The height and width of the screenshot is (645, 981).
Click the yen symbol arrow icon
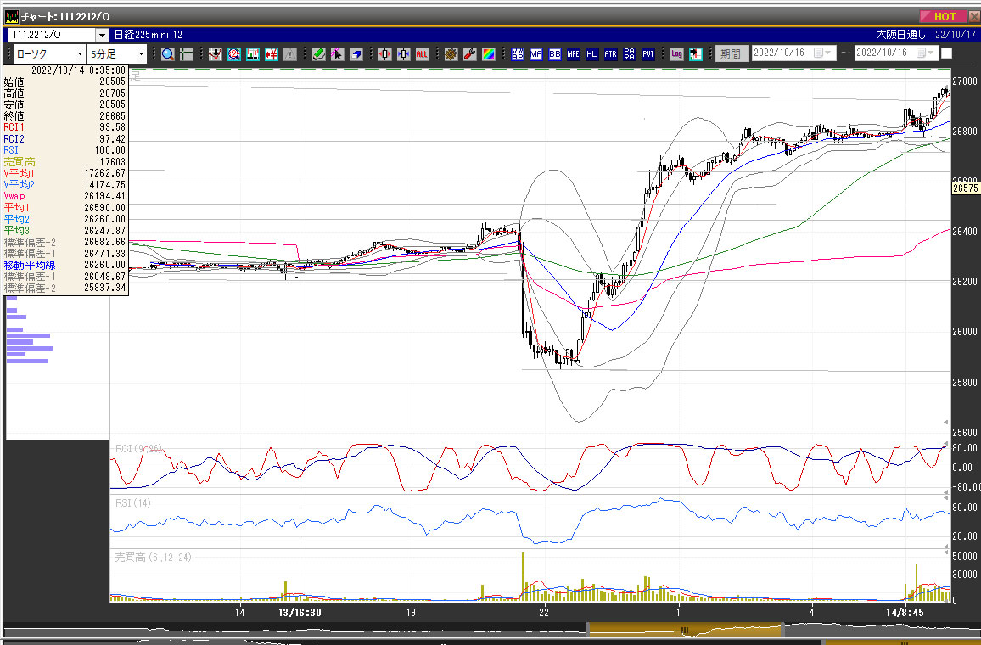point(272,54)
